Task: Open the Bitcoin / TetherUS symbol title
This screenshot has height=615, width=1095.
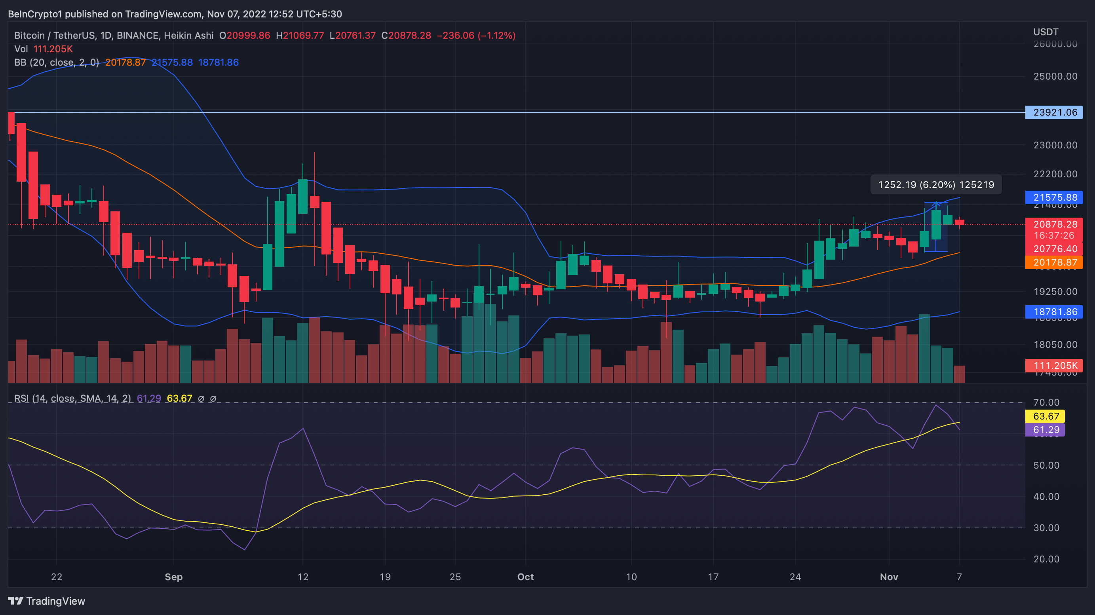Action: pos(54,35)
